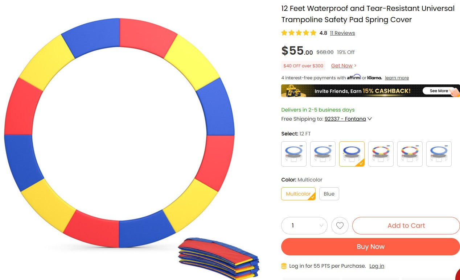Click the Log in link for points
The image size is (460, 280).
(x=377, y=266)
